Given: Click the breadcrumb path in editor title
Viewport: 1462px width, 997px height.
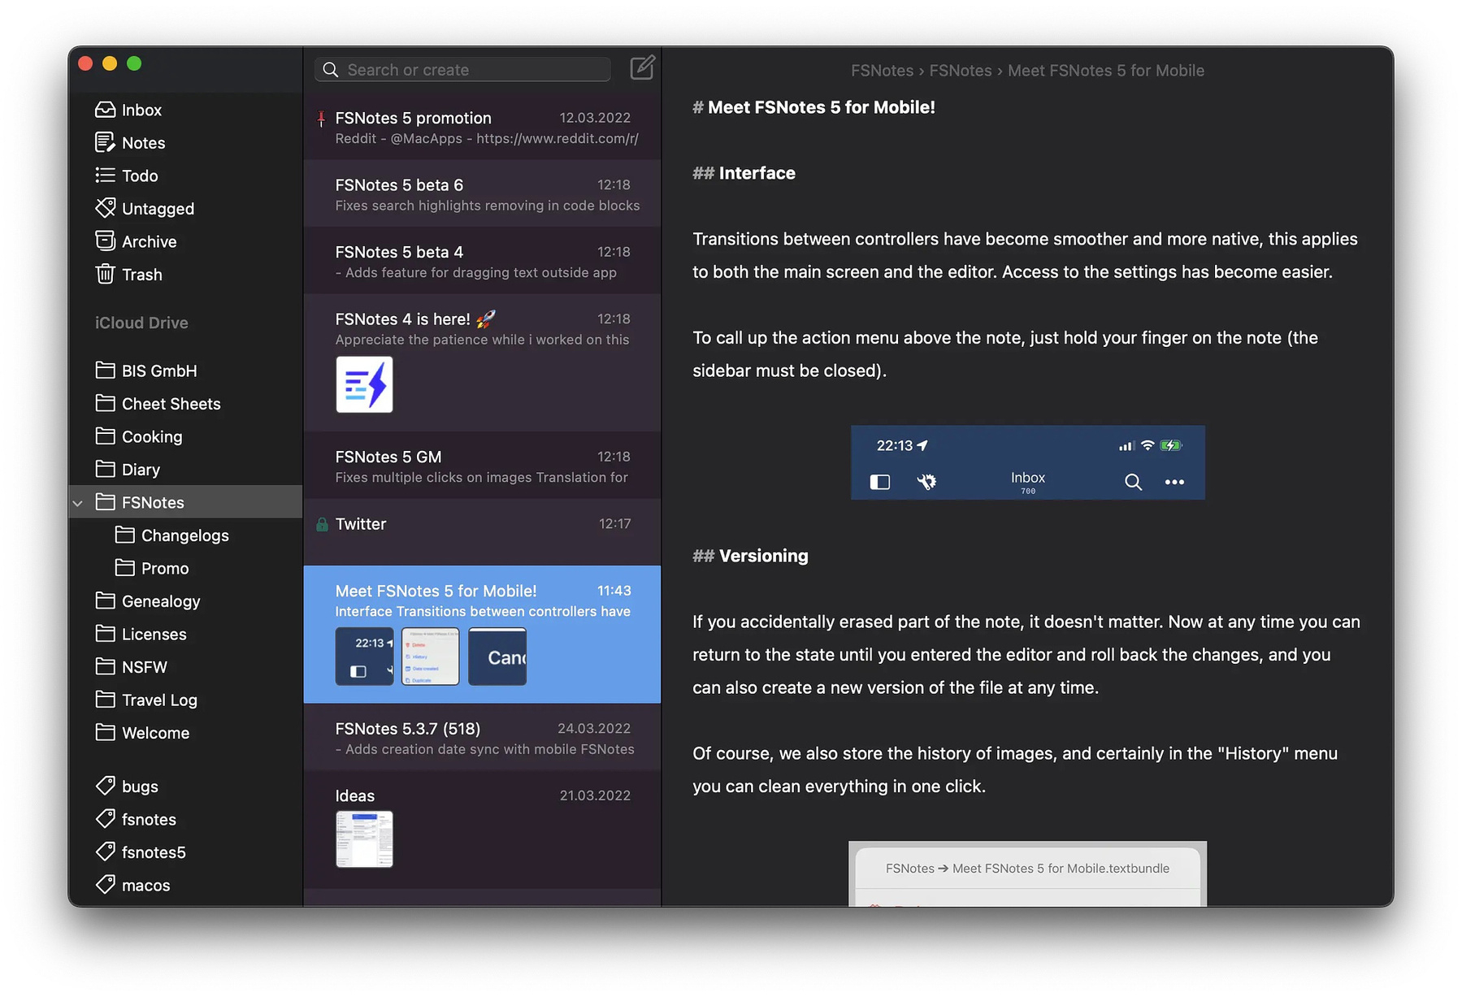Looking at the screenshot, I should (x=1027, y=71).
